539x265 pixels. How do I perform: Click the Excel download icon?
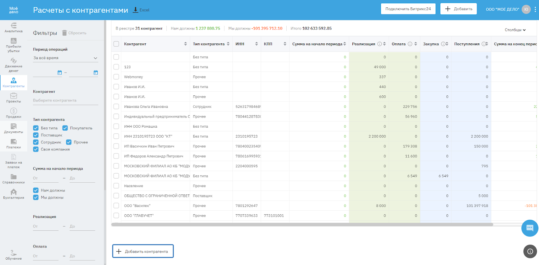[135, 10]
